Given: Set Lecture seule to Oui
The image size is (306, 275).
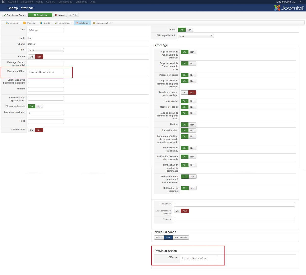Looking at the screenshot, I should [32, 130].
